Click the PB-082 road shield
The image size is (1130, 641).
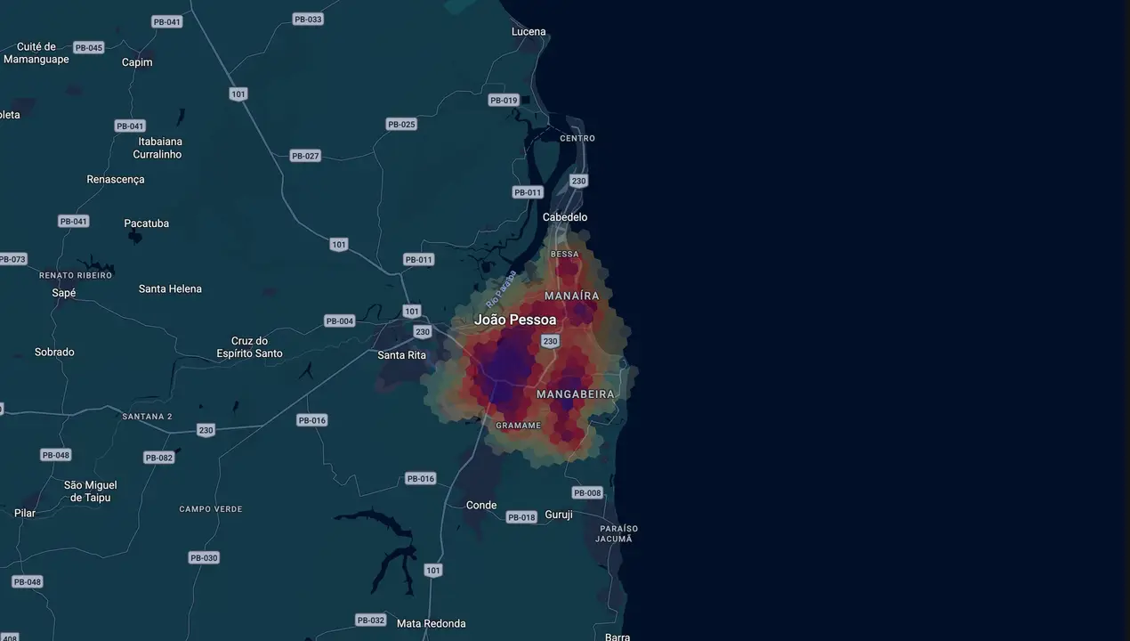click(159, 458)
